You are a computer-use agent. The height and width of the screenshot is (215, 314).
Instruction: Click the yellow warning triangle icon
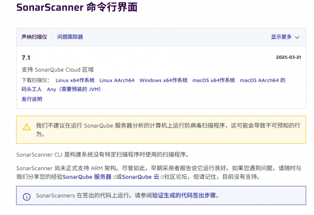[x=27, y=127]
